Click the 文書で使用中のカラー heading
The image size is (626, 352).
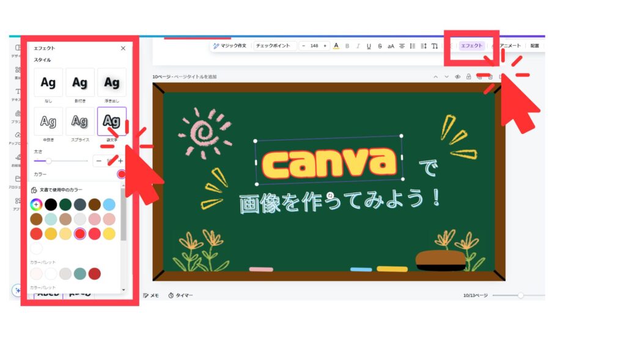[x=61, y=190]
